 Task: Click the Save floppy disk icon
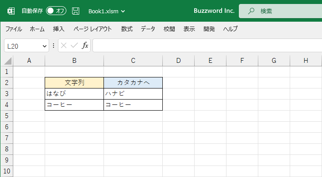coord(76,11)
